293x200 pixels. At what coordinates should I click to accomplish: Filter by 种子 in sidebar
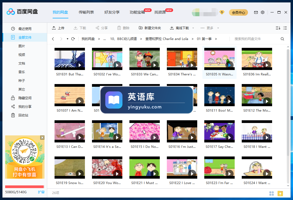click(x=22, y=81)
